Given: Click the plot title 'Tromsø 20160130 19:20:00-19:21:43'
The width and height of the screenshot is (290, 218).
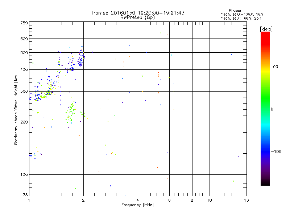Looking at the screenshot, I should [x=137, y=13].
